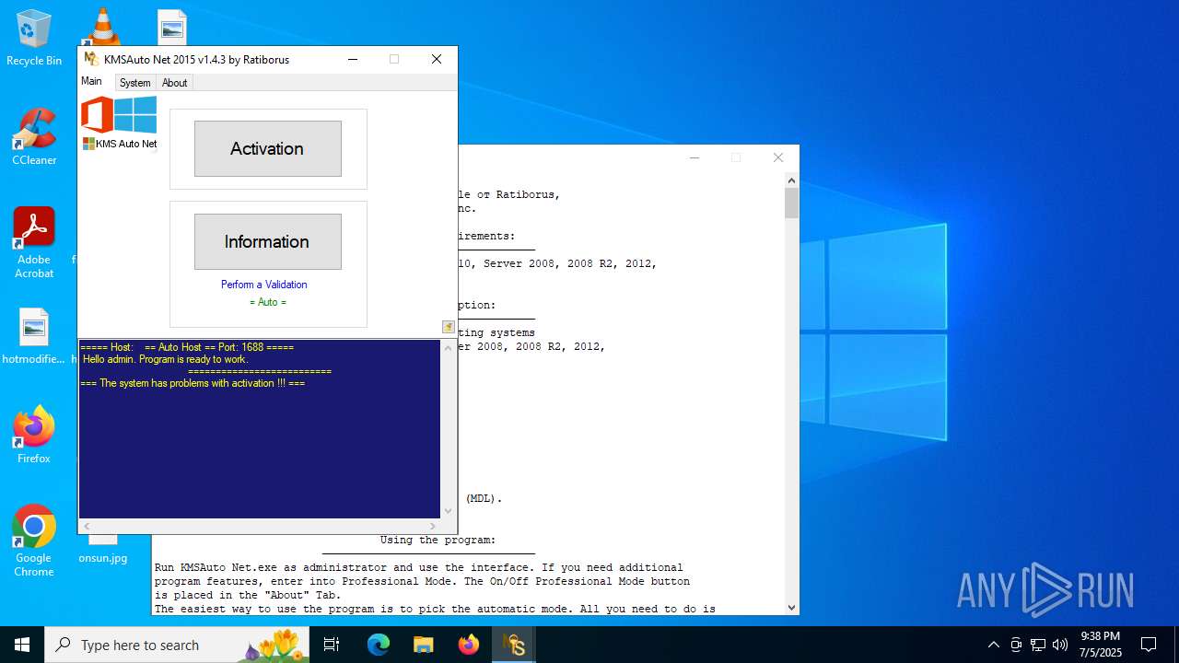
Task: Open Task View on the taskbar
Action: pyautogui.click(x=332, y=645)
